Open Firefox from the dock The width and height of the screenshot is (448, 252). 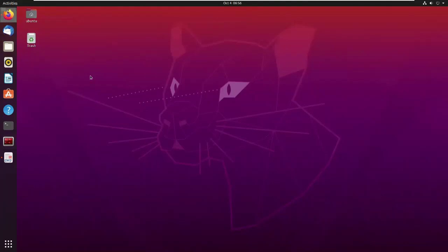point(8,15)
